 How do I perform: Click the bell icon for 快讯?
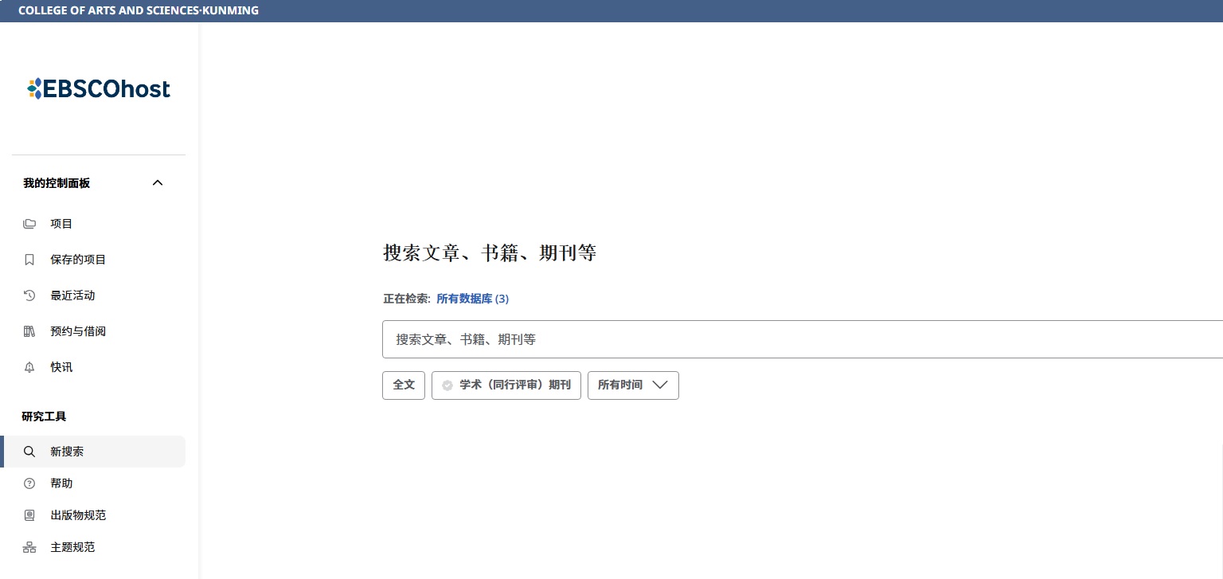(29, 367)
